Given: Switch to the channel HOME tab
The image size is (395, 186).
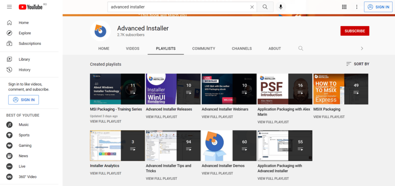Looking at the screenshot, I should tap(104, 49).
